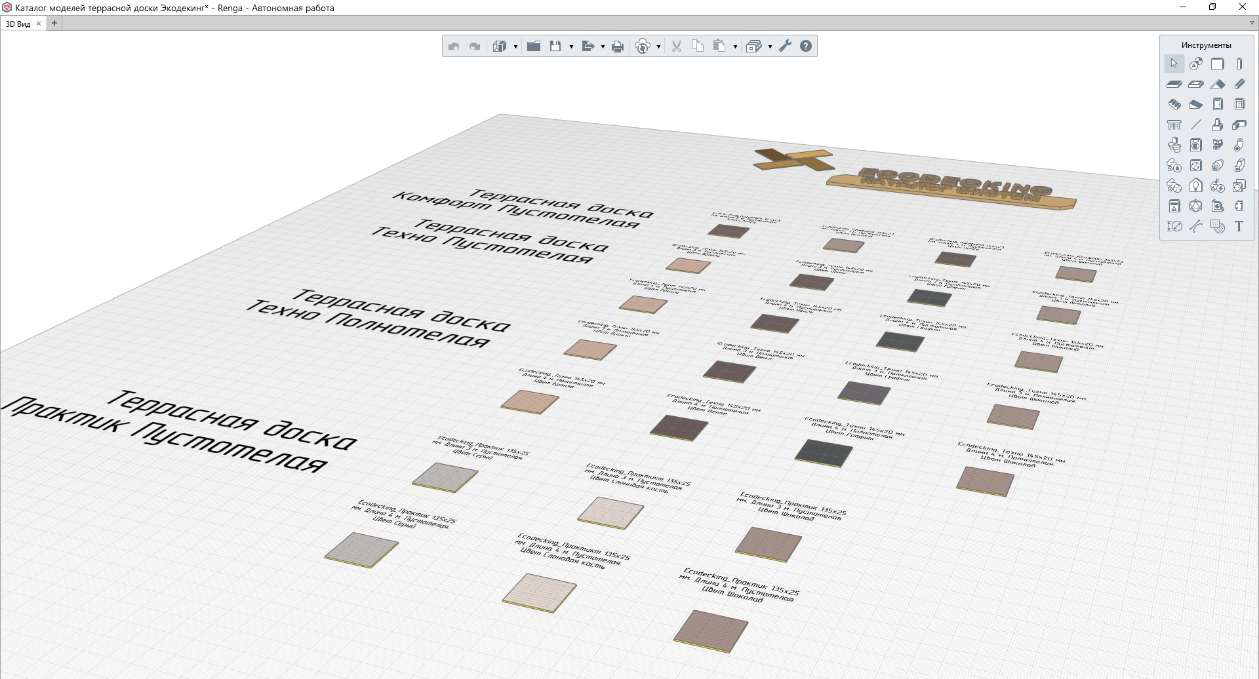Select the Beam tool
The width and height of the screenshot is (1259, 679).
(1239, 84)
